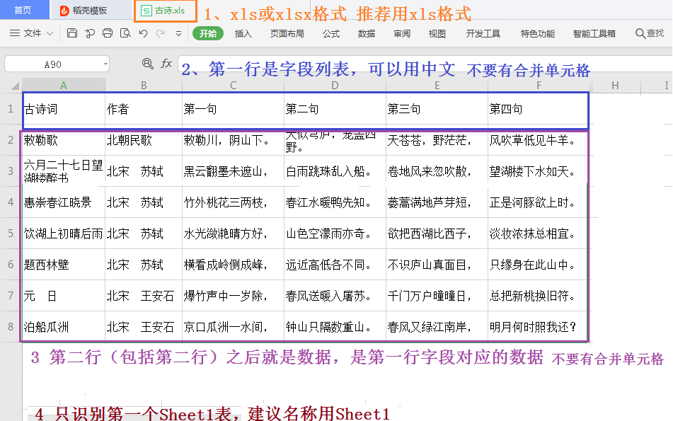Expand the quick access toolbar chevron

point(178,33)
